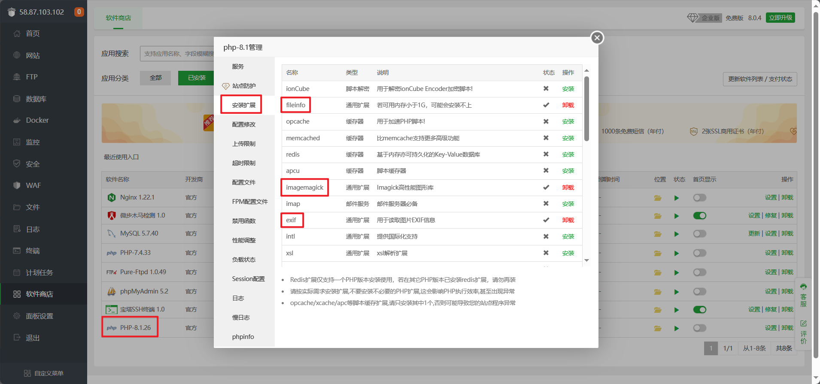
Task: Go to the 网站 websites section
Action: click(x=33, y=55)
